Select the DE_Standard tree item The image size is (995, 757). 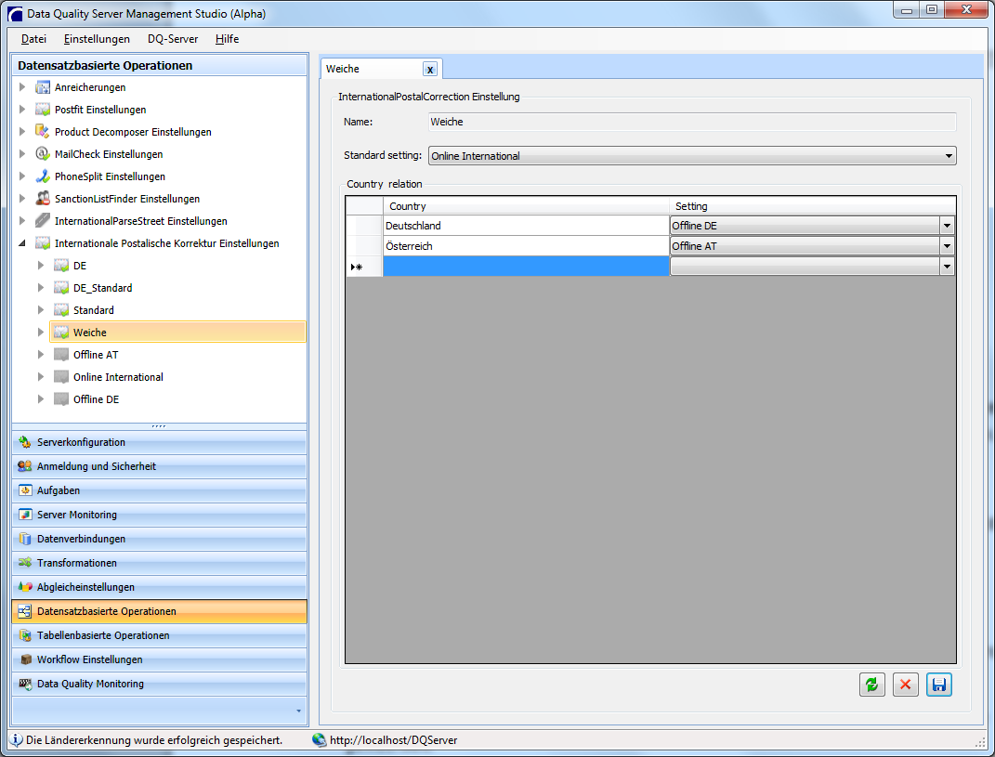(x=103, y=288)
